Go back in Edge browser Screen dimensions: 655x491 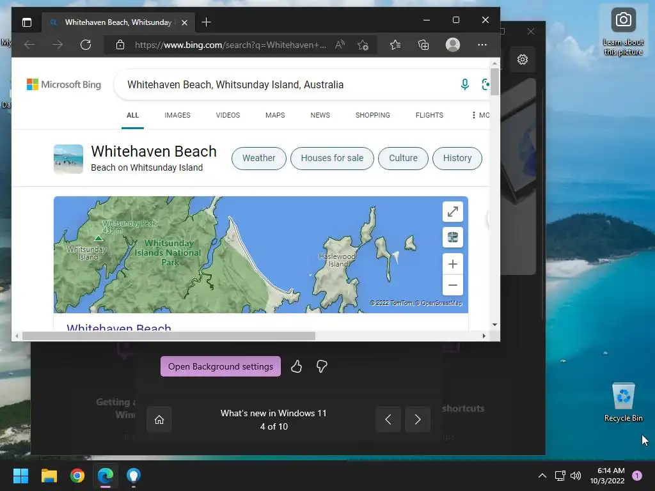tap(29, 45)
